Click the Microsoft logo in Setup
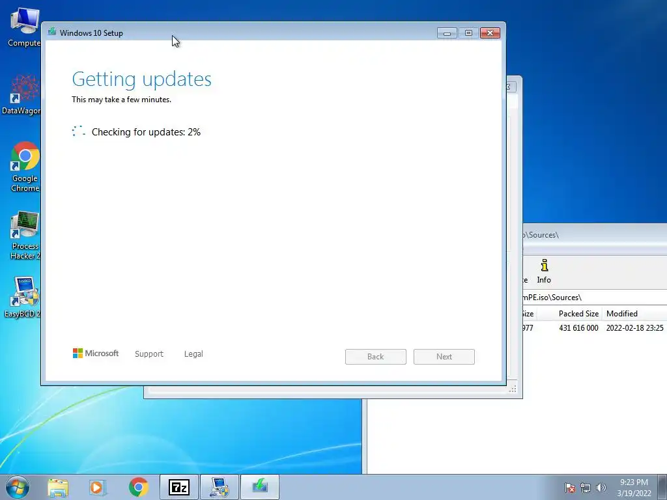The image size is (667, 500). pyautogui.click(x=96, y=354)
